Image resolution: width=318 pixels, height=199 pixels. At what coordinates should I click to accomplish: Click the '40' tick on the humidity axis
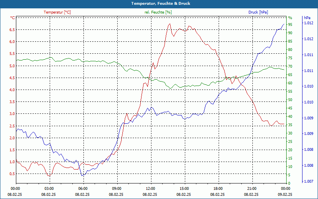click(290, 117)
